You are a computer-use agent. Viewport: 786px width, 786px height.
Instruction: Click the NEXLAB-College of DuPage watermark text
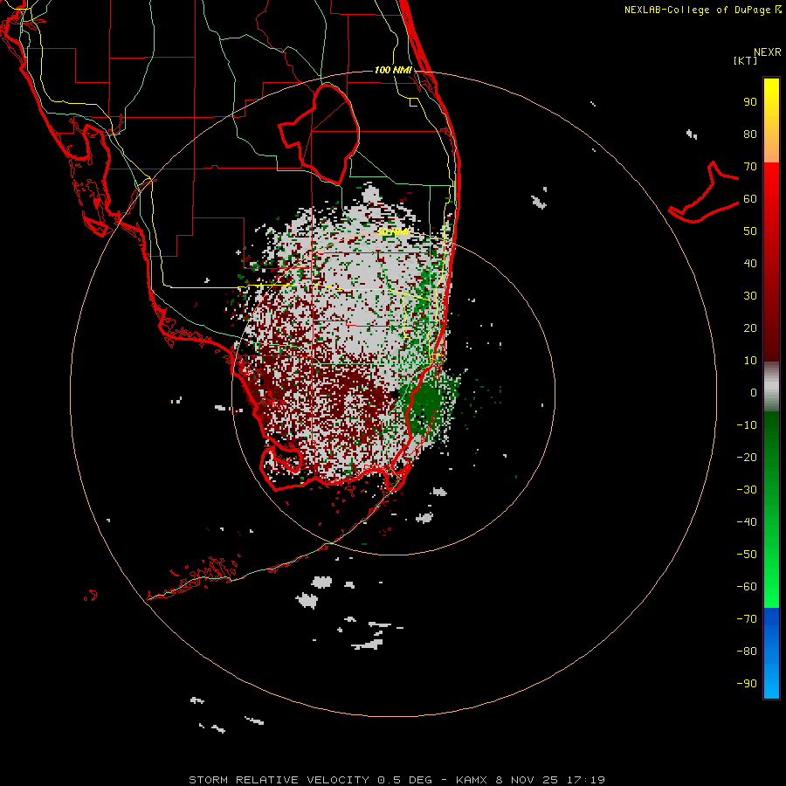pyautogui.click(x=703, y=10)
